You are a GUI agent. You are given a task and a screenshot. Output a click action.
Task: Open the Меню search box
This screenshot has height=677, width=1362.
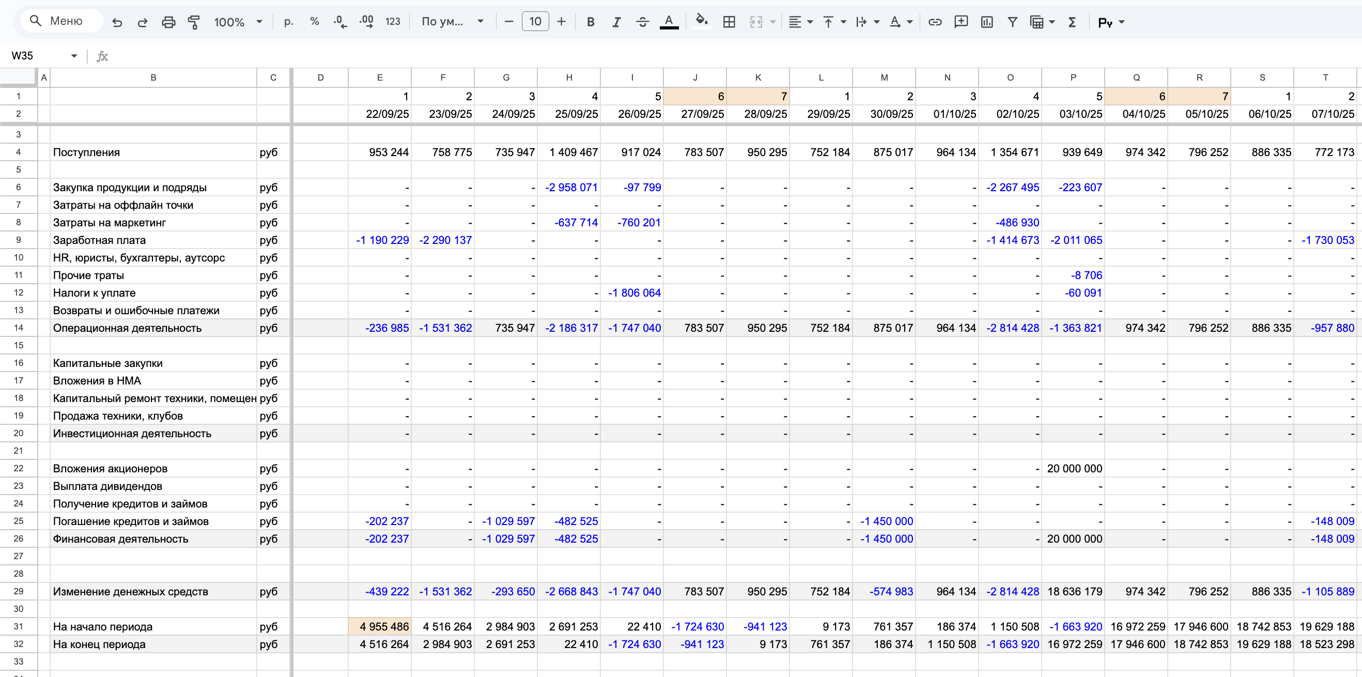pyautogui.click(x=61, y=22)
